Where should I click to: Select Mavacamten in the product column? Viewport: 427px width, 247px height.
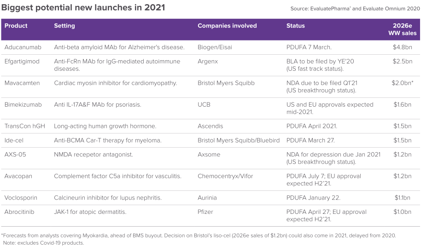click(x=22, y=83)
